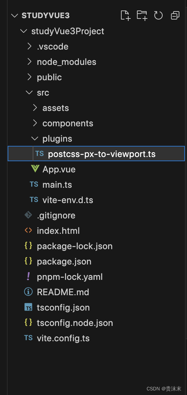This screenshot has height=395, width=187.
Task: Click the git icon beside .gitignore
Action: [x=28, y=215]
